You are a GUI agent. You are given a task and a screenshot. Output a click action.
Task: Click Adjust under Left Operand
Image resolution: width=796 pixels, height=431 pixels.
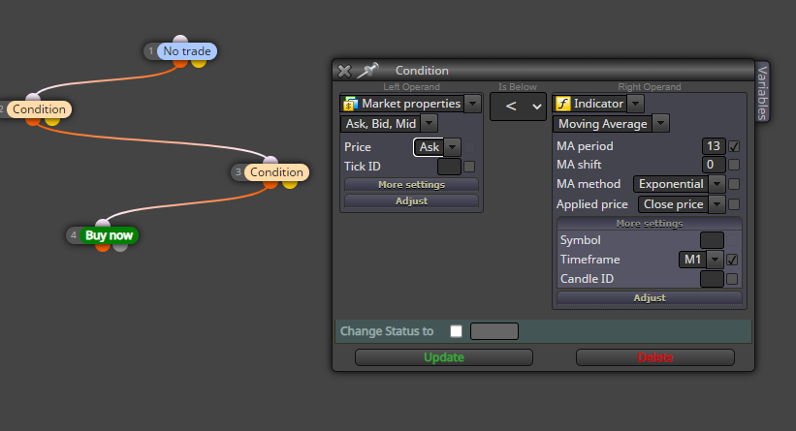click(x=412, y=200)
